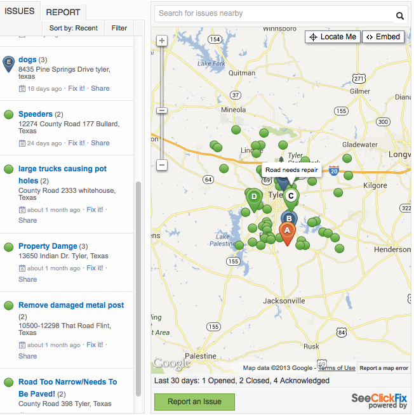Click green dot beside Remove damaged metal post

(9, 305)
